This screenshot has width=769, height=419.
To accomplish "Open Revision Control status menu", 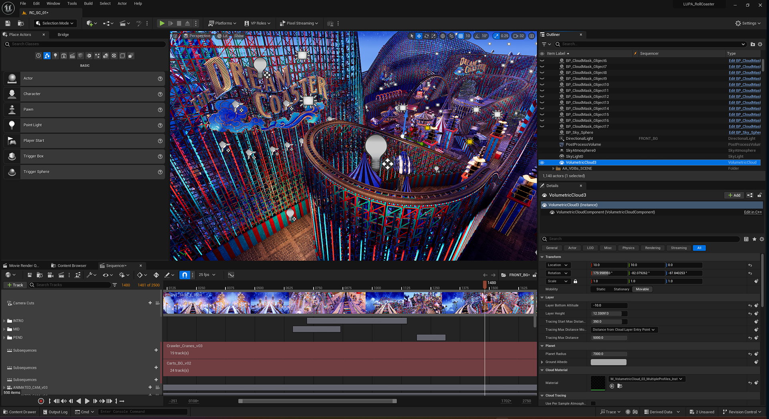I will coord(742,412).
